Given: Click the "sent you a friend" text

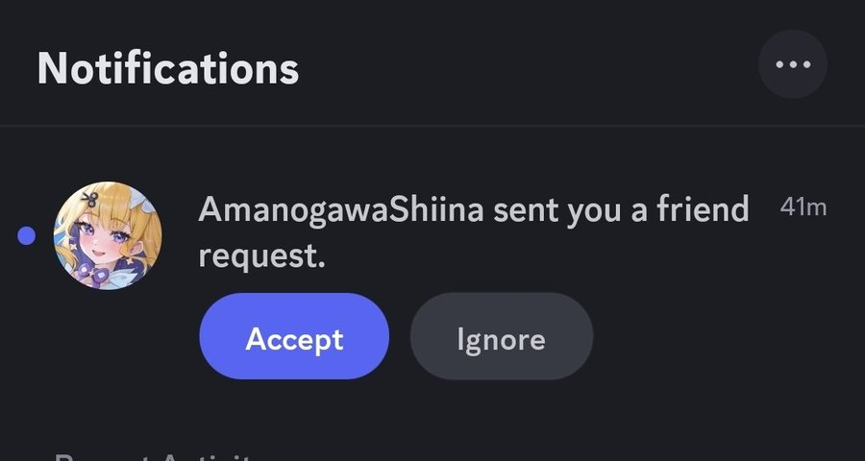Looking at the screenshot, I should click(x=621, y=210).
